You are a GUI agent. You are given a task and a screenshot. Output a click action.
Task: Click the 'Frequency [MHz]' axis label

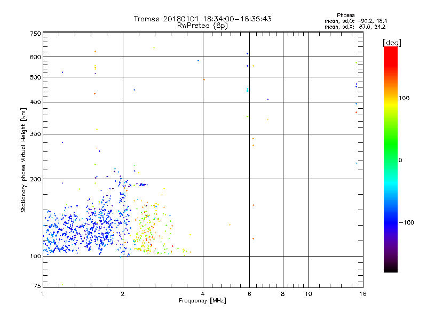tap(202, 301)
